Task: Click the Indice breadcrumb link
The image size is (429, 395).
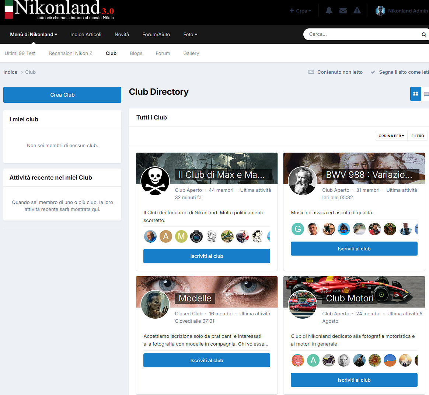Action: (x=10, y=72)
